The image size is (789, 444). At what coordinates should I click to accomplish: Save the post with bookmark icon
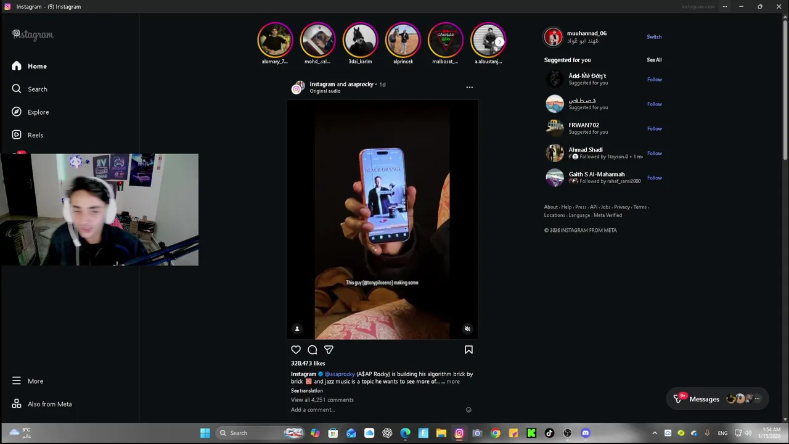(468, 350)
